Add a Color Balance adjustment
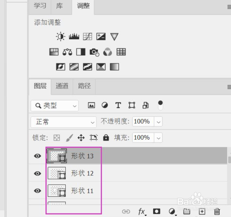This screenshot has height=217, width=231. click(x=67, y=52)
